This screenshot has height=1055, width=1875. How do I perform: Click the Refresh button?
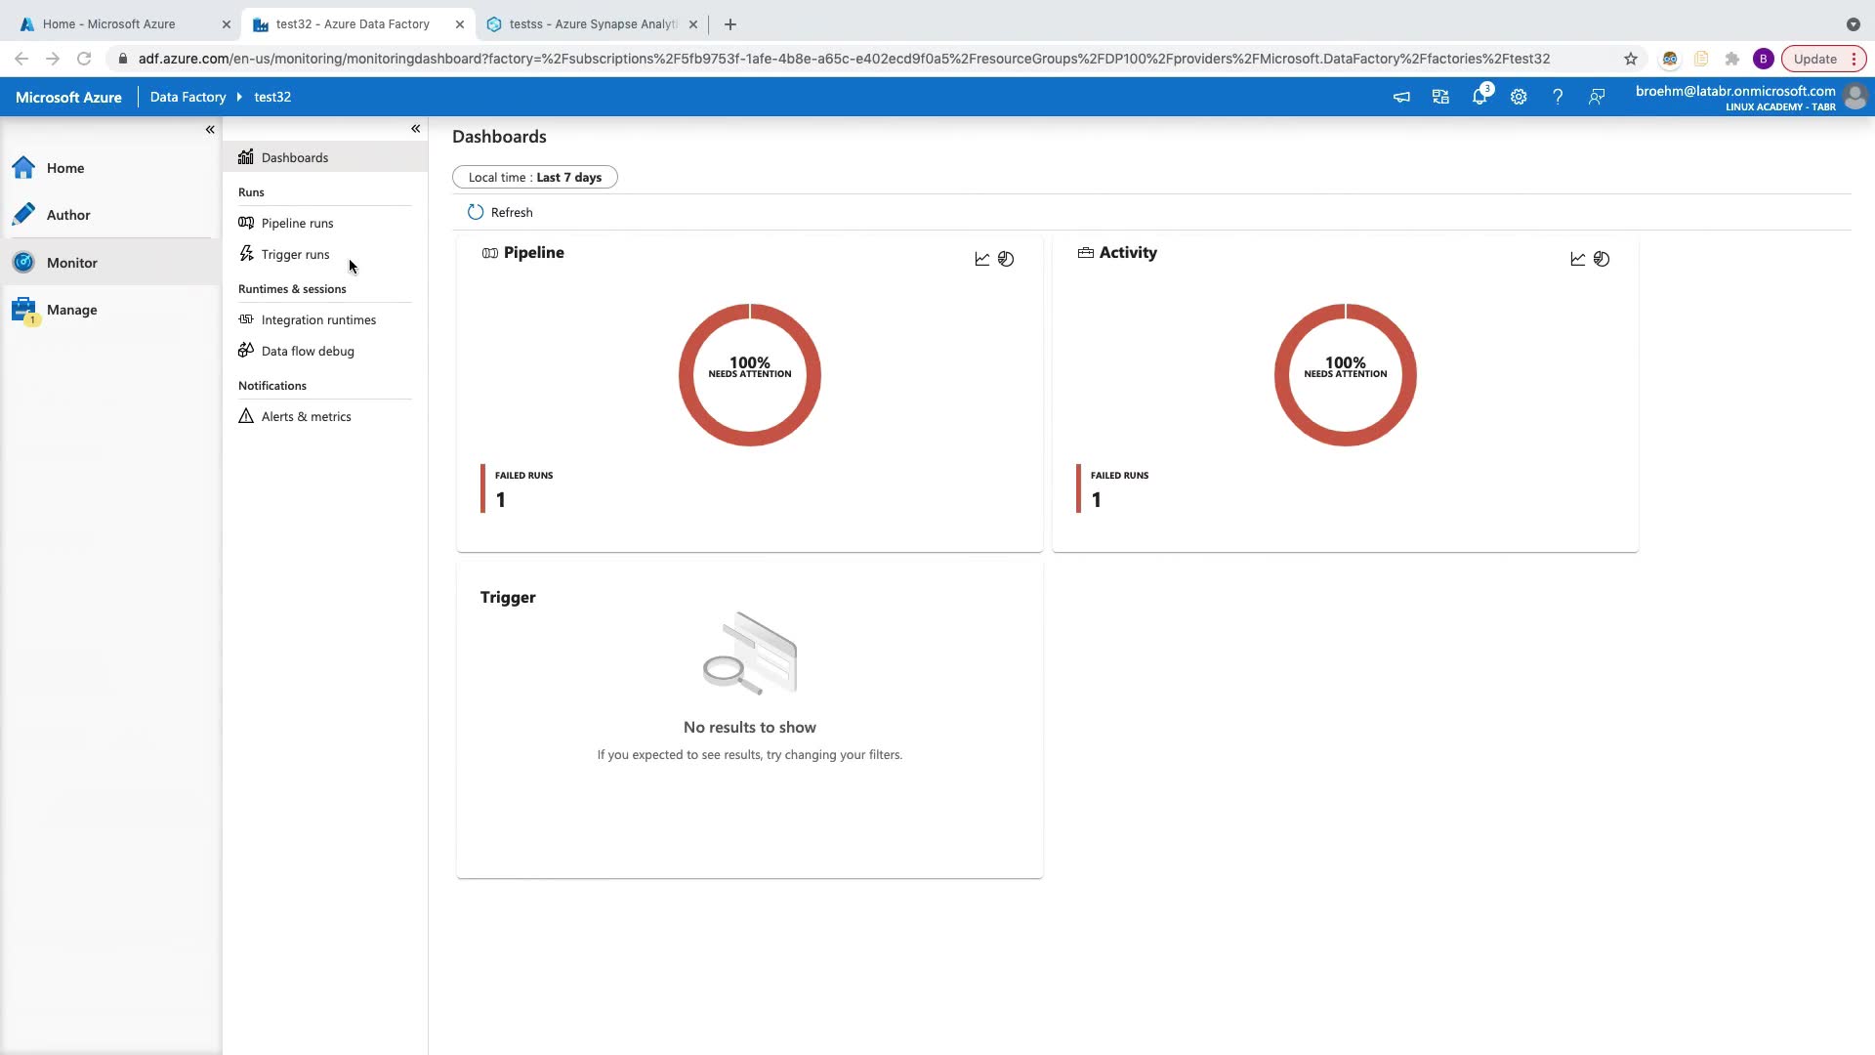point(500,212)
